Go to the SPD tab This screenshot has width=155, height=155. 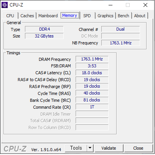click(87, 16)
